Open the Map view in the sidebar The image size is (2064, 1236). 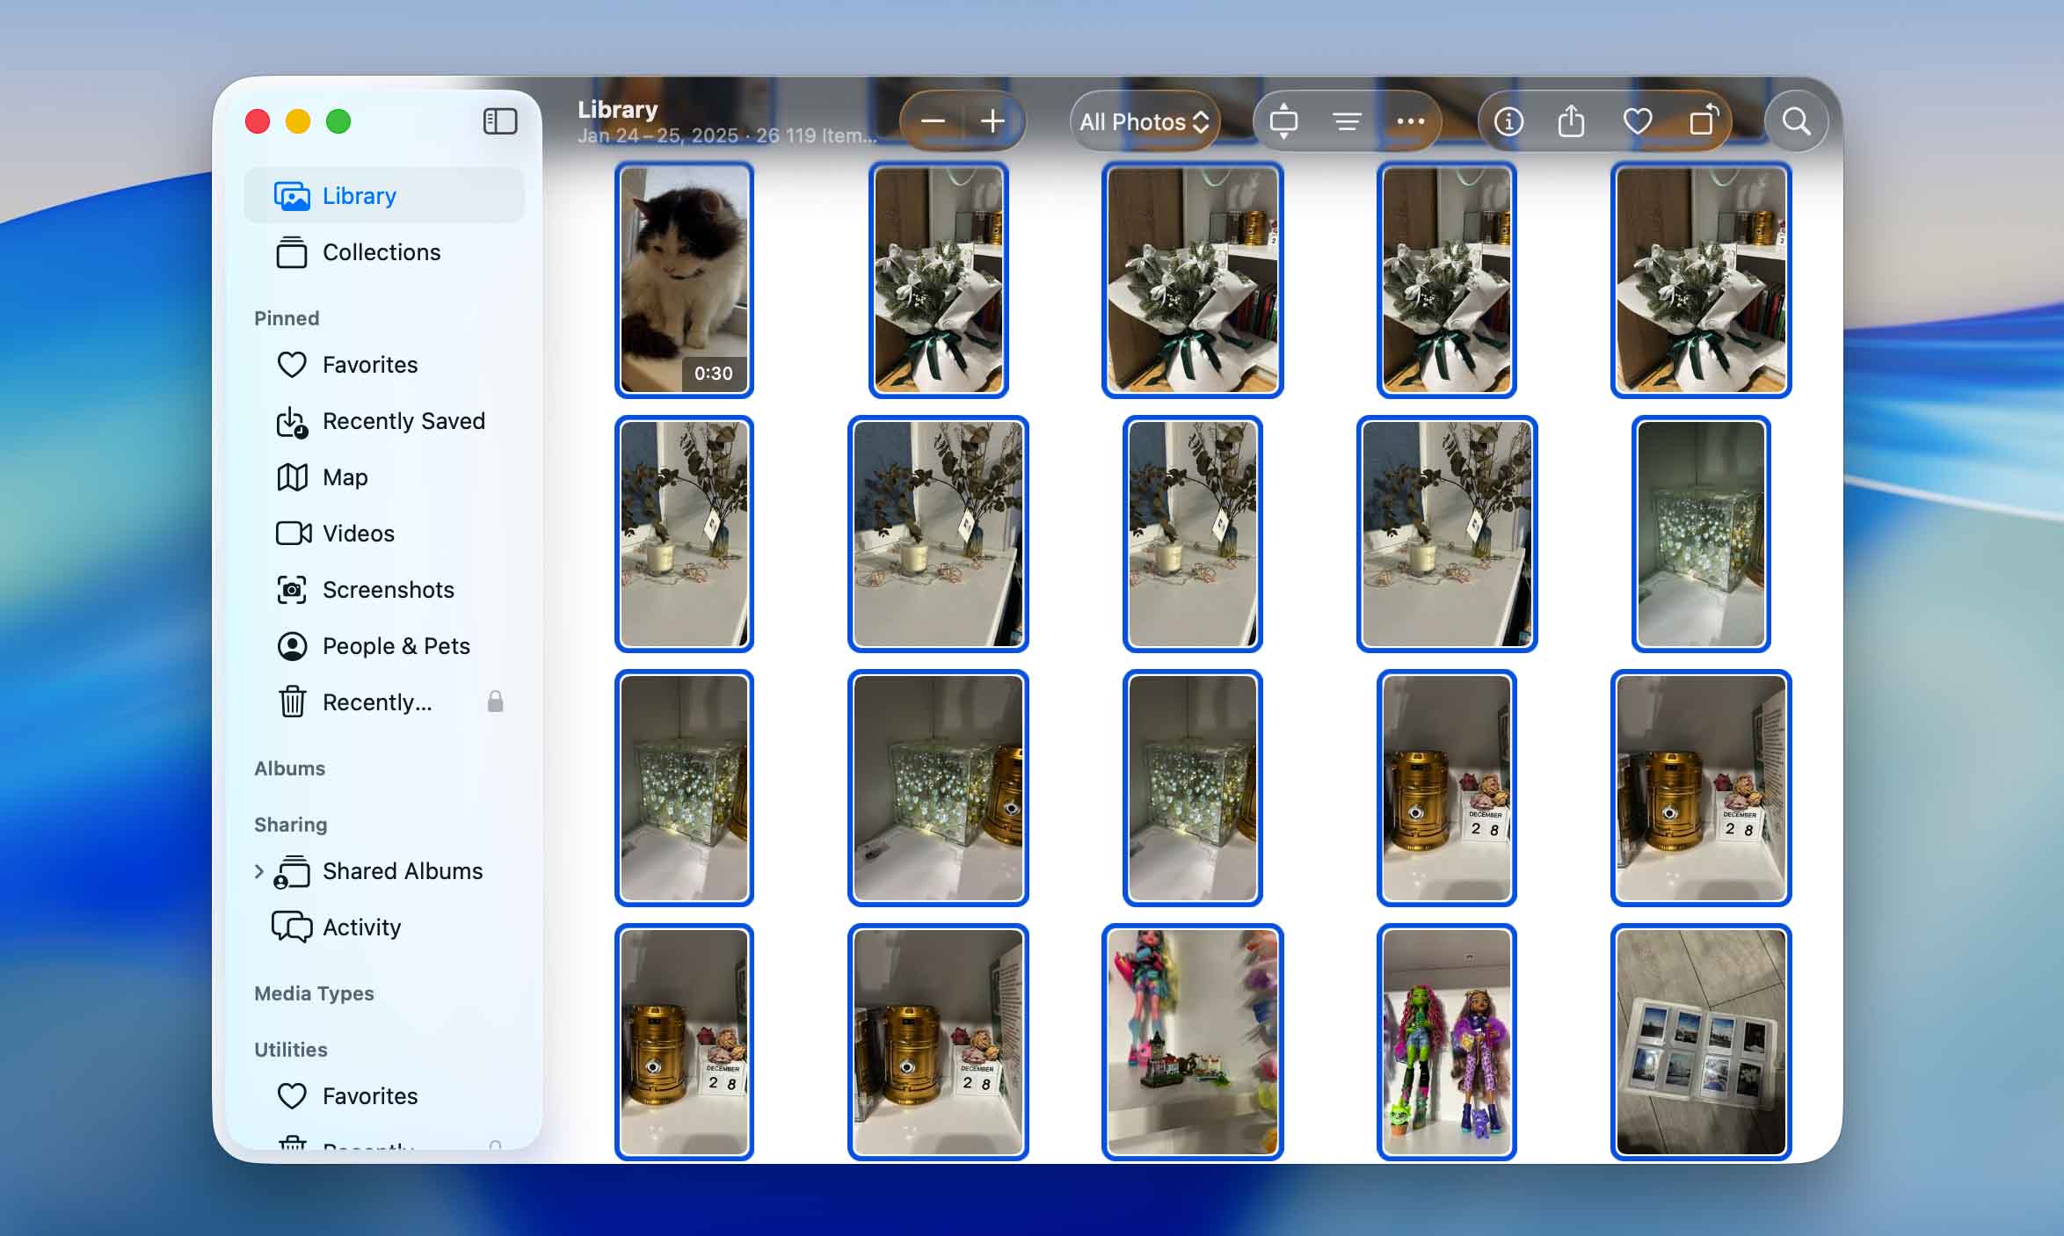pos(384,477)
